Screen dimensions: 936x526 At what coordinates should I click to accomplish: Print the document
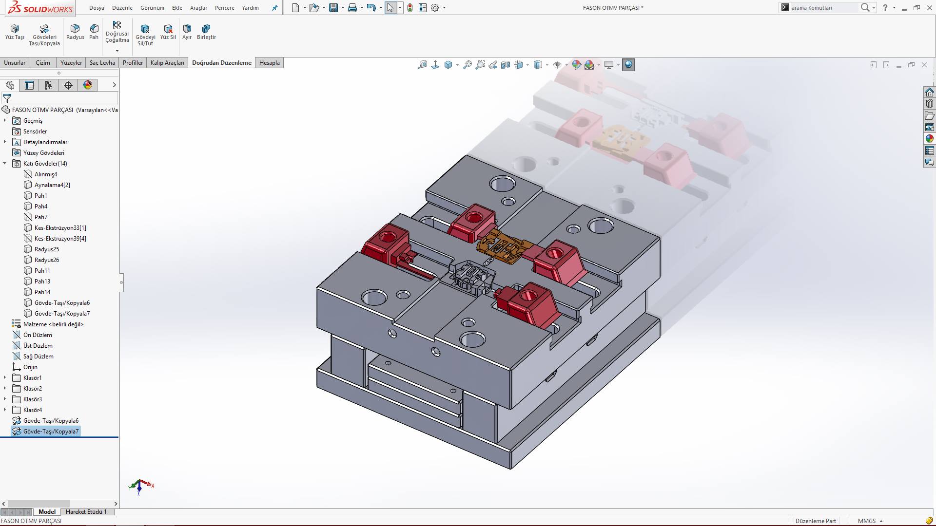352,8
